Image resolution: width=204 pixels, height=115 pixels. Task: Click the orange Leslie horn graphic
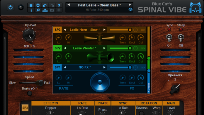[x=99, y=38]
